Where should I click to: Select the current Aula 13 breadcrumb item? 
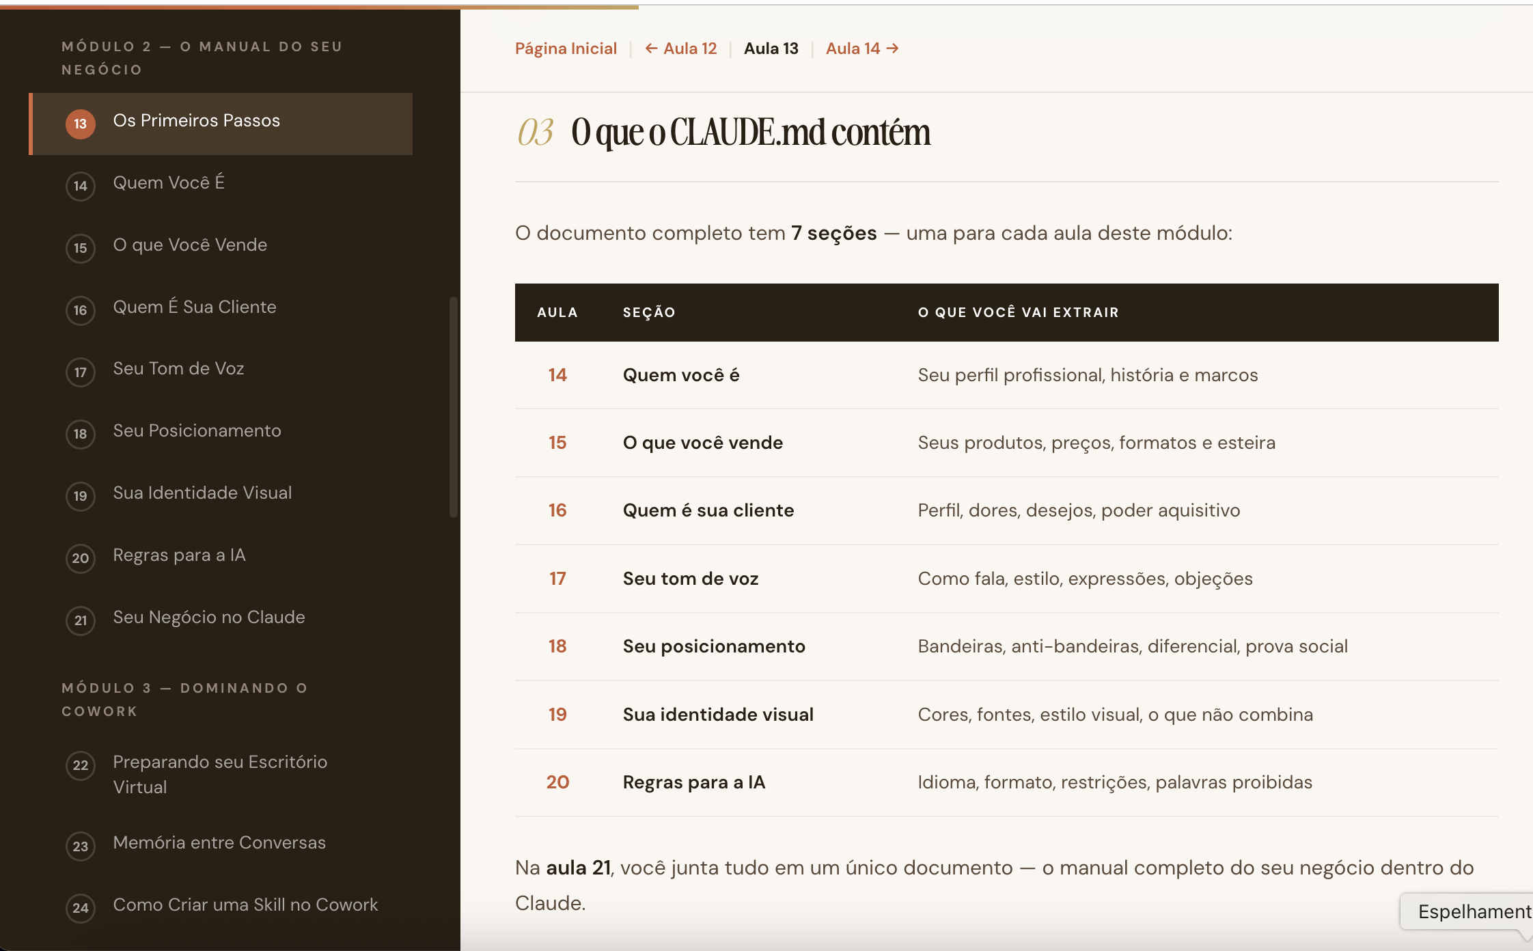[x=771, y=49]
